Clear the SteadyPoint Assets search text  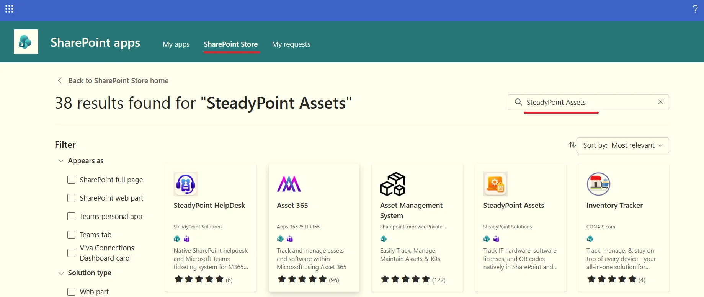coord(660,102)
